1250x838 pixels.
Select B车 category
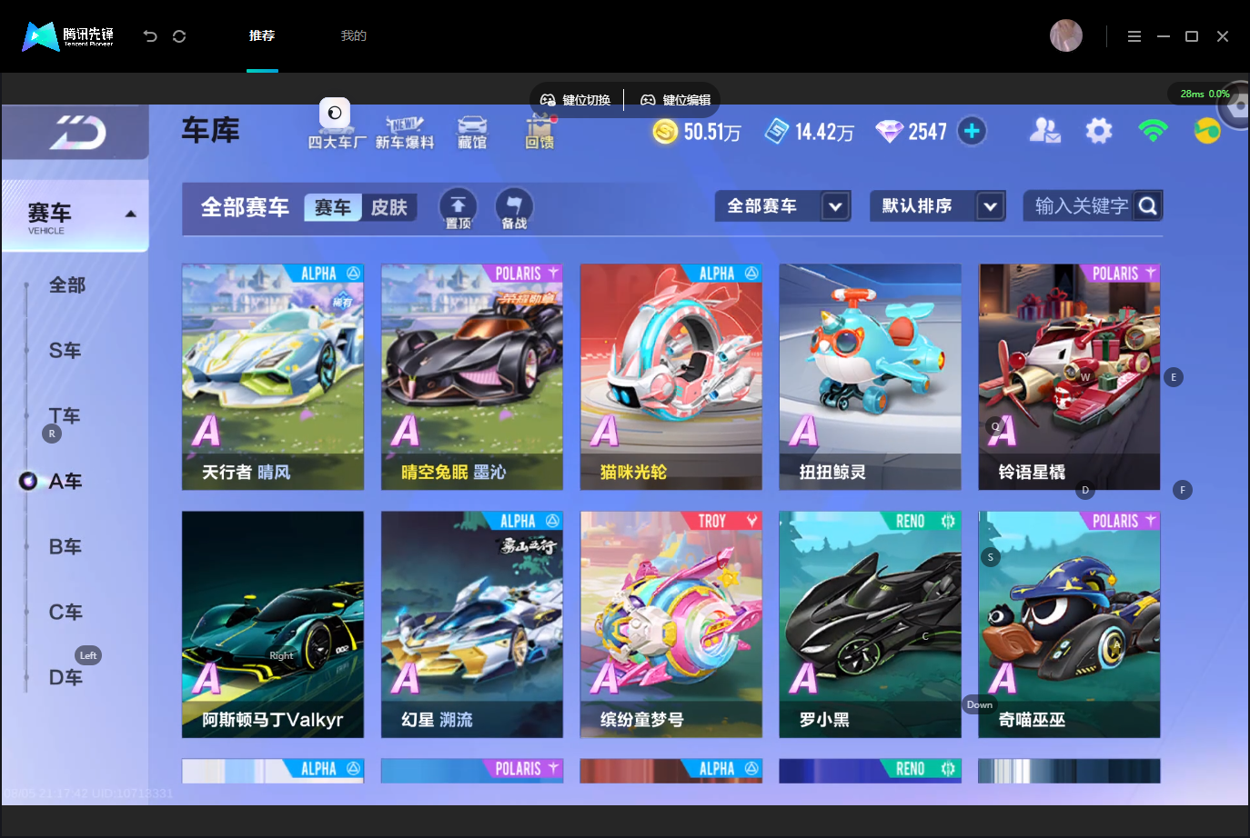click(66, 547)
